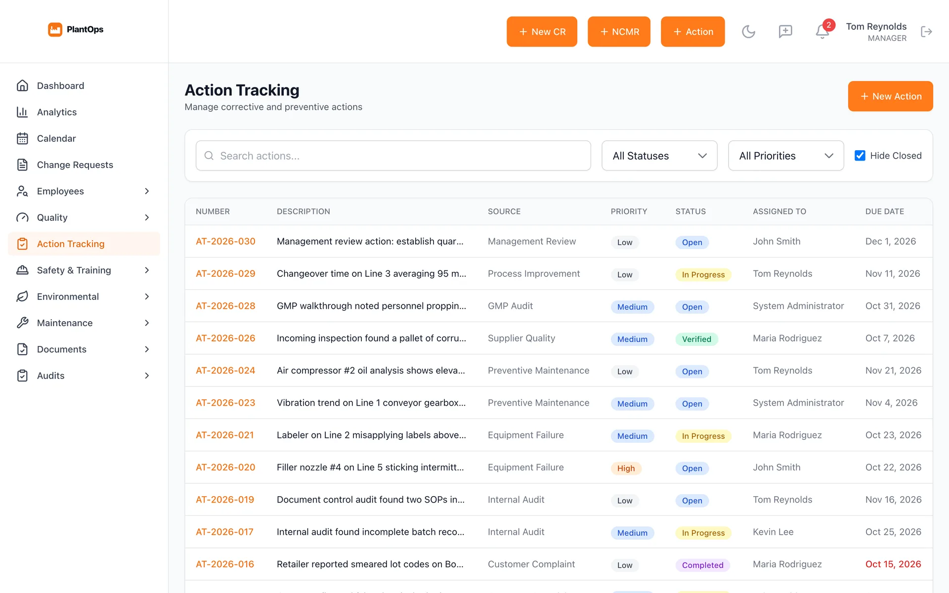Open the All Priorities dropdown
Viewport: 949px width, 593px height.
tap(786, 156)
